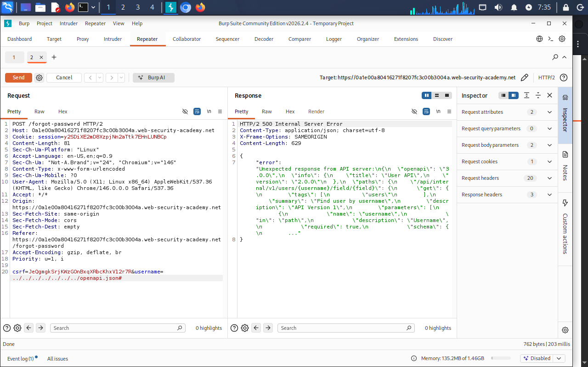The height and width of the screenshot is (367, 588).
Task: Open forward history dropdown arrow
Action: click(121, 78)
